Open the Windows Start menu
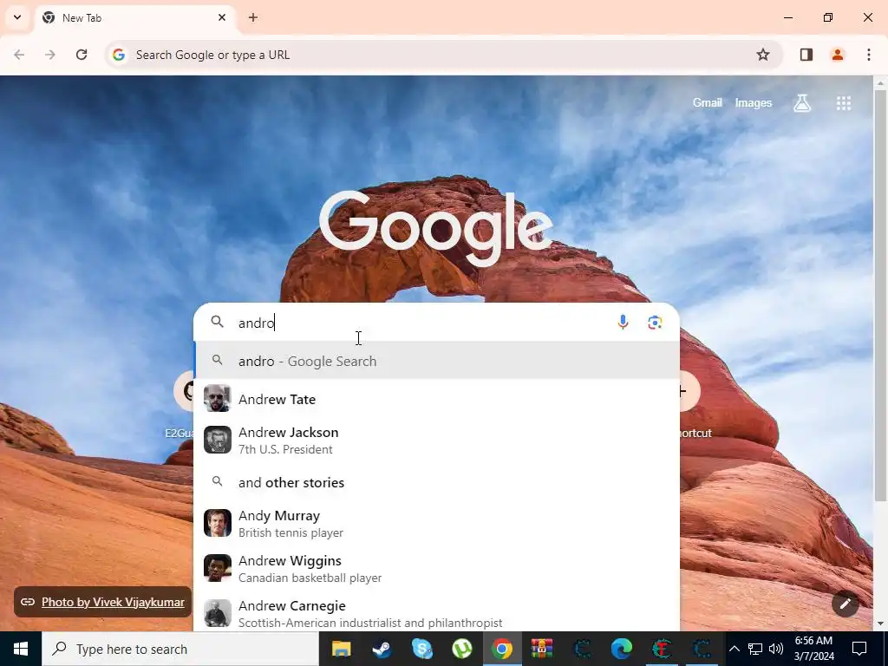The height and width of the screenshot is (666, 888). pyautogui.click(x=21, y=649)
